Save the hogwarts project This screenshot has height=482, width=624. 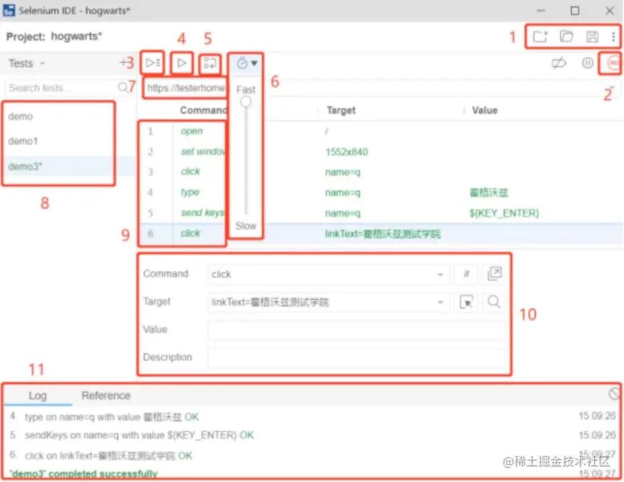point(592,37)
